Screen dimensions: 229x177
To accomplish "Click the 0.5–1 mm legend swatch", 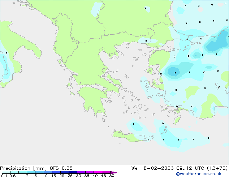I will point(14,172).
